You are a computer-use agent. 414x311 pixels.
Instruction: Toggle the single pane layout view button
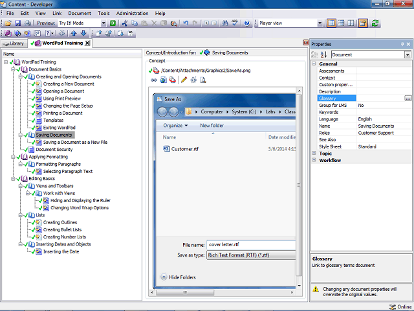click(331, 23)
